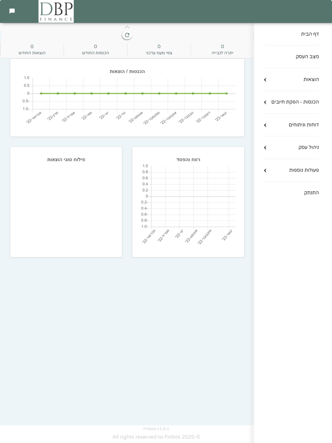The image size is (332, 443).
Task: Click the פילוח סוגי הוצאות card title
Action: click(x=66, y=159)
